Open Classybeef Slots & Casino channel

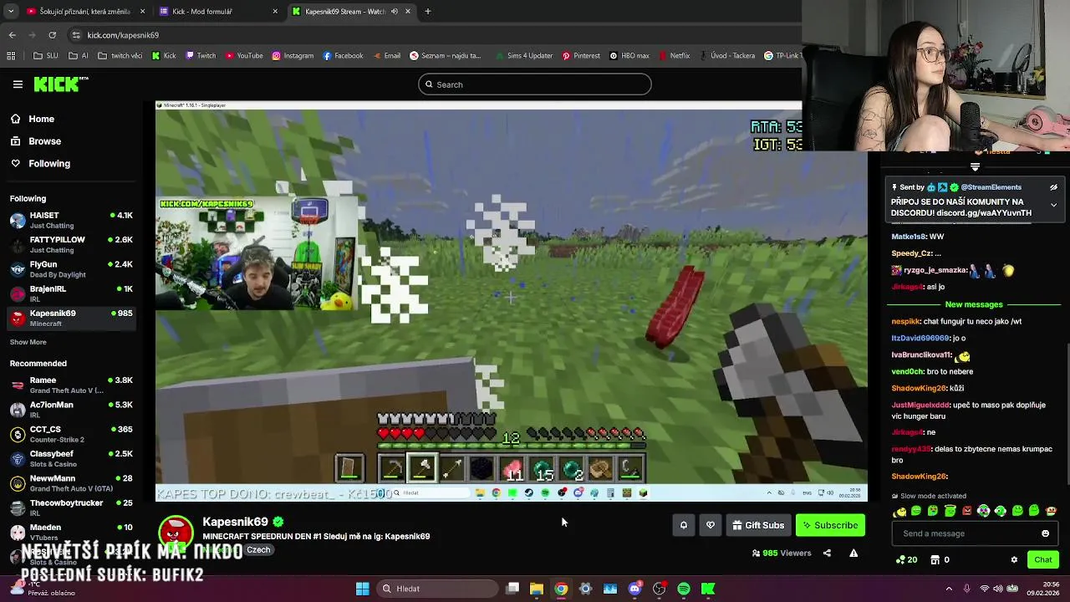tap(72, 458)
